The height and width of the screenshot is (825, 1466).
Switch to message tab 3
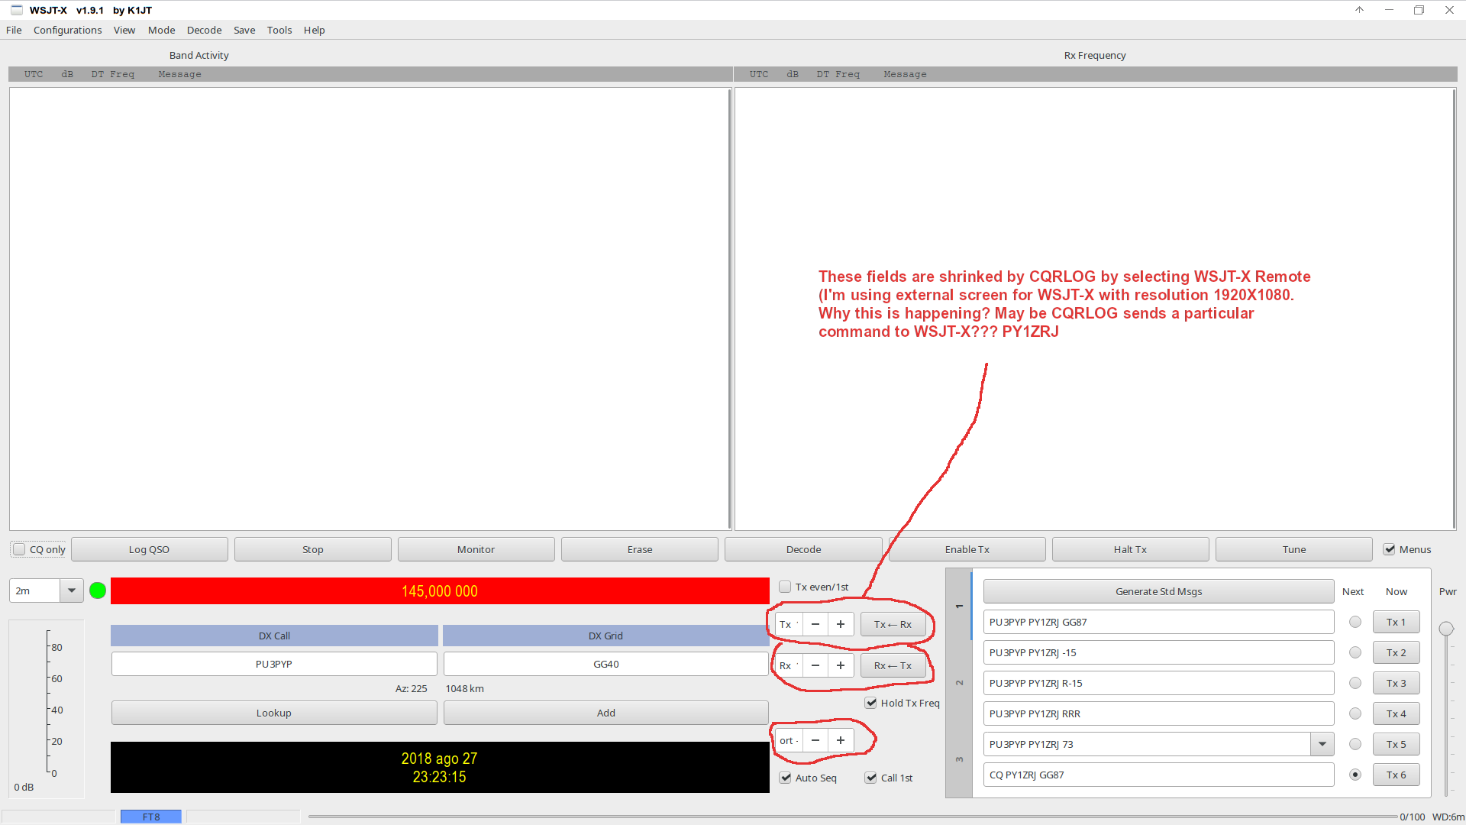[959, 759]
